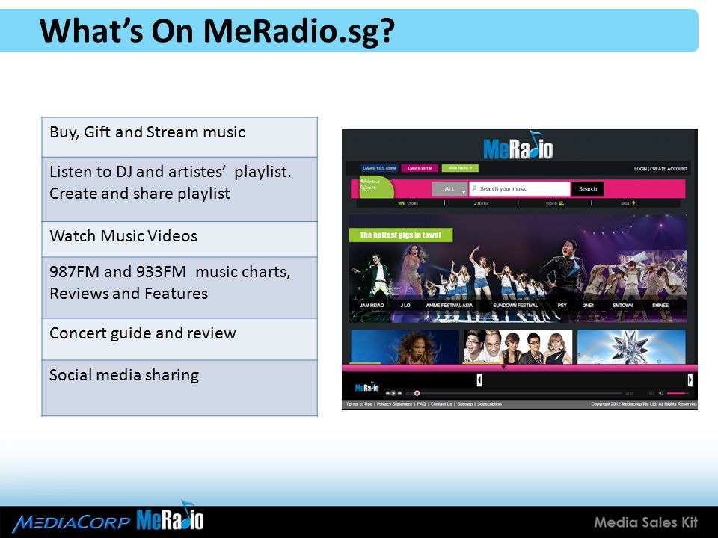Select SHINEE in the gigs banner
718x538 pixels.
tap(660, 305)
